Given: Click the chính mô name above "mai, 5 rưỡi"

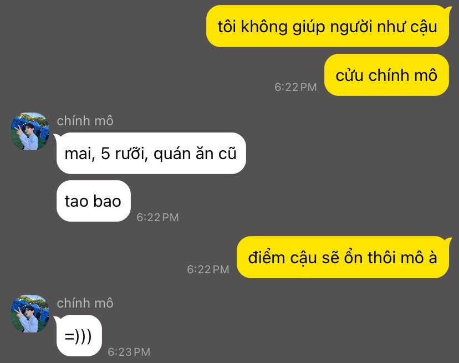Looking at the screenshot, I should pos(85,121).
